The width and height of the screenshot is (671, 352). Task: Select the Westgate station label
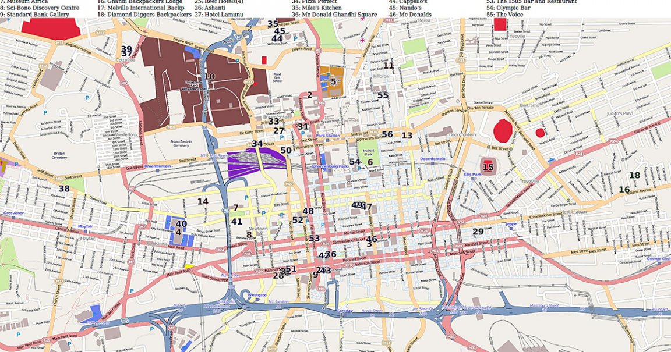257,295
